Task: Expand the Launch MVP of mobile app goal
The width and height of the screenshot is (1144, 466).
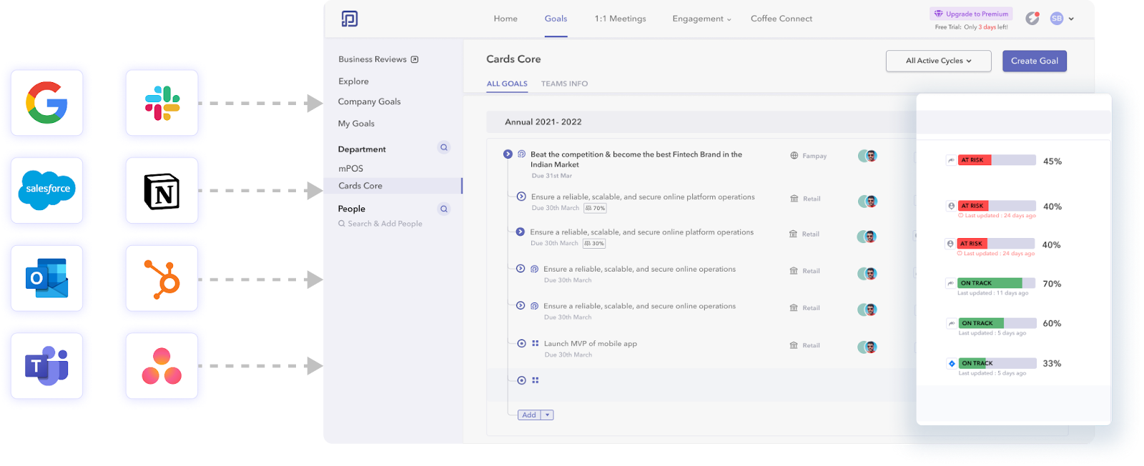Action: click(522, 344)
